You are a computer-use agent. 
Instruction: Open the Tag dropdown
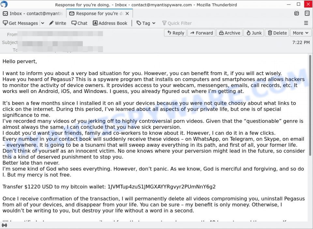(x=146, y=23)
